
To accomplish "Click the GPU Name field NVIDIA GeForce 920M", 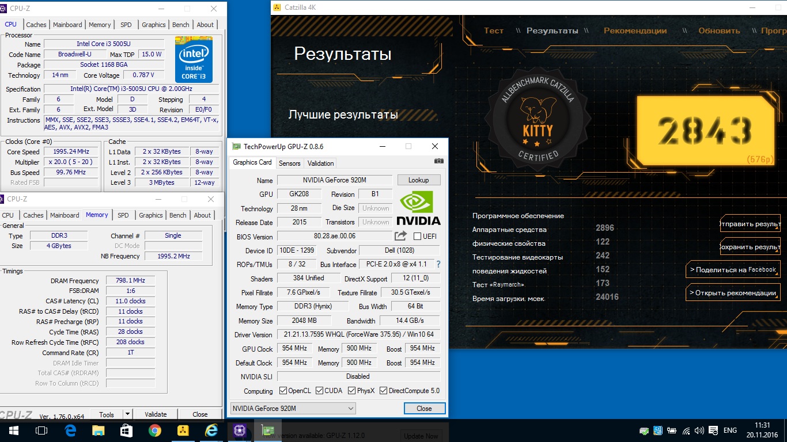I will pyautogui.click(x=334, y=180).
